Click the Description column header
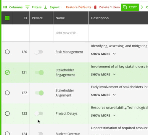Viewport: 148px width, 135px height. [x=100, y=18]
